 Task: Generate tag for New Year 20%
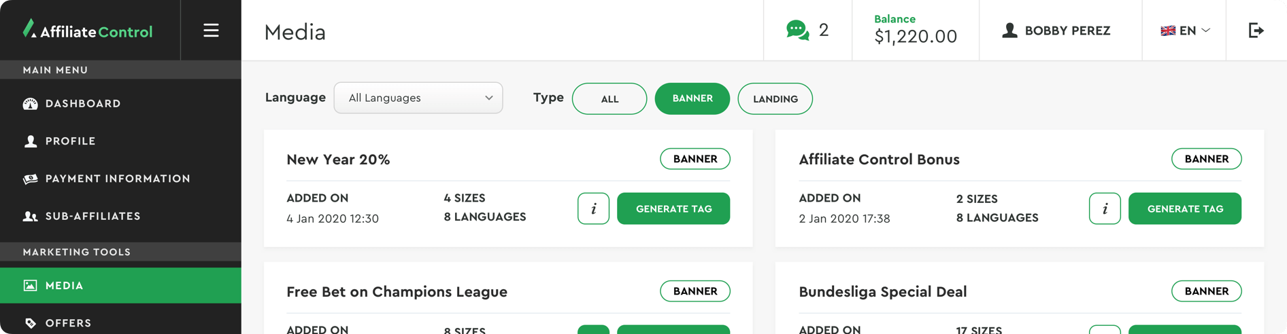pos(673,208)
